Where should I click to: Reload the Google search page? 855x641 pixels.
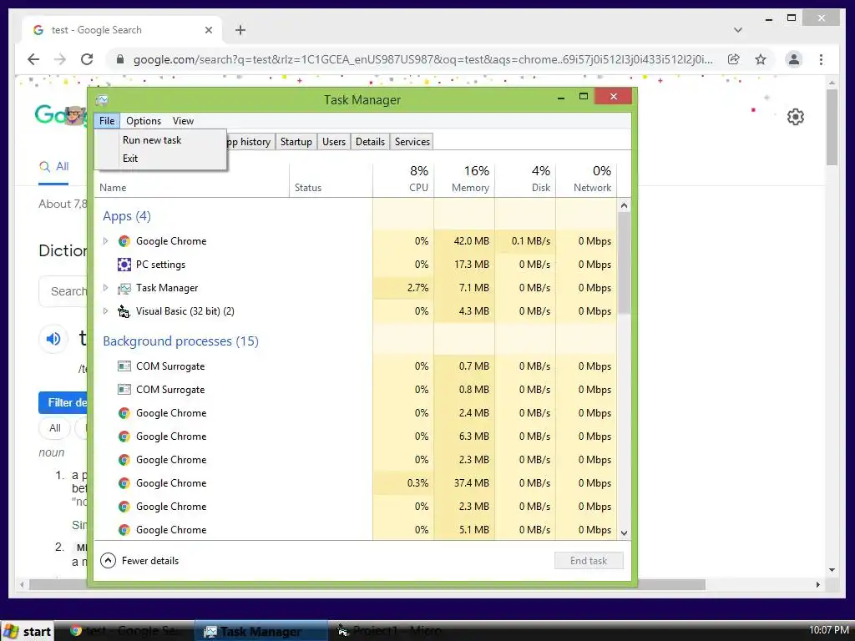tap(87, 59)
